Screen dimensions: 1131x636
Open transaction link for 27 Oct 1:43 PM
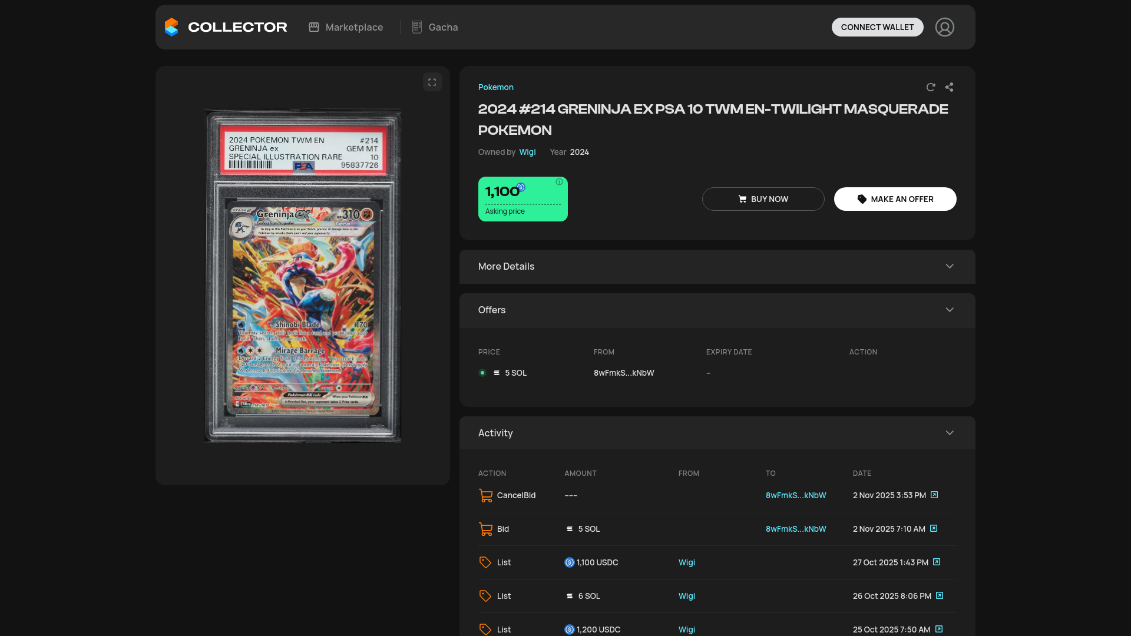937,562
